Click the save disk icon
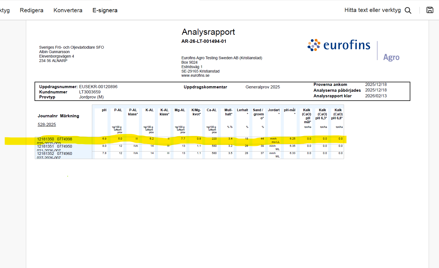Image resolution: width=439 pixels, height=268 pixels. [430, 10]
